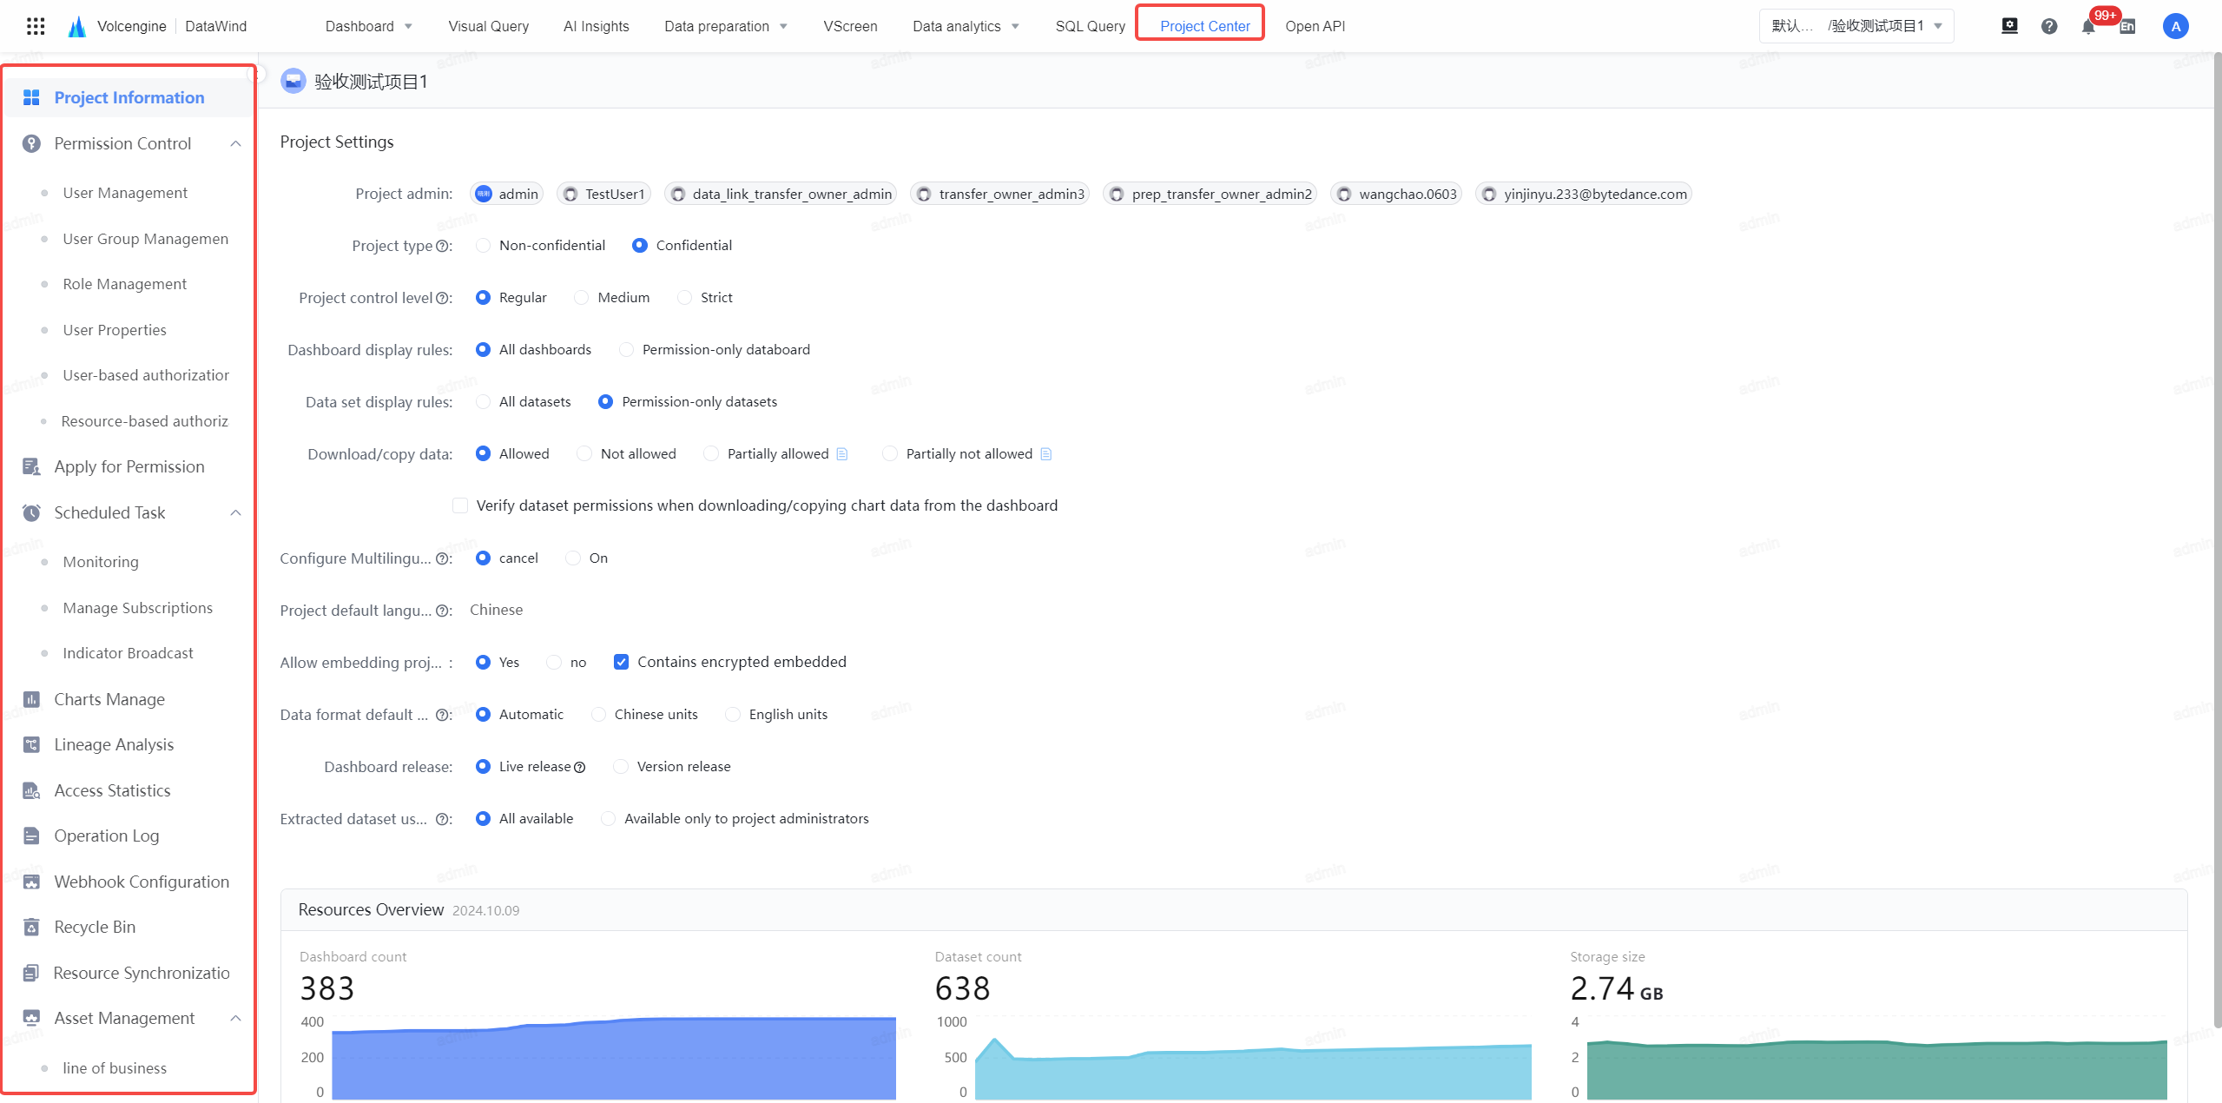The height and width of the screenshot is (1103, 2222).
Task: Select Strict project control level
Action: click(684, 297)
